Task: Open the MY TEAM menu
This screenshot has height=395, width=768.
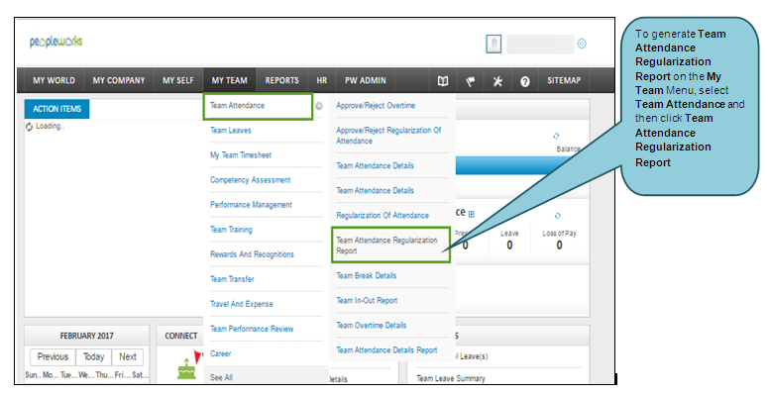Action: [229, 81]
